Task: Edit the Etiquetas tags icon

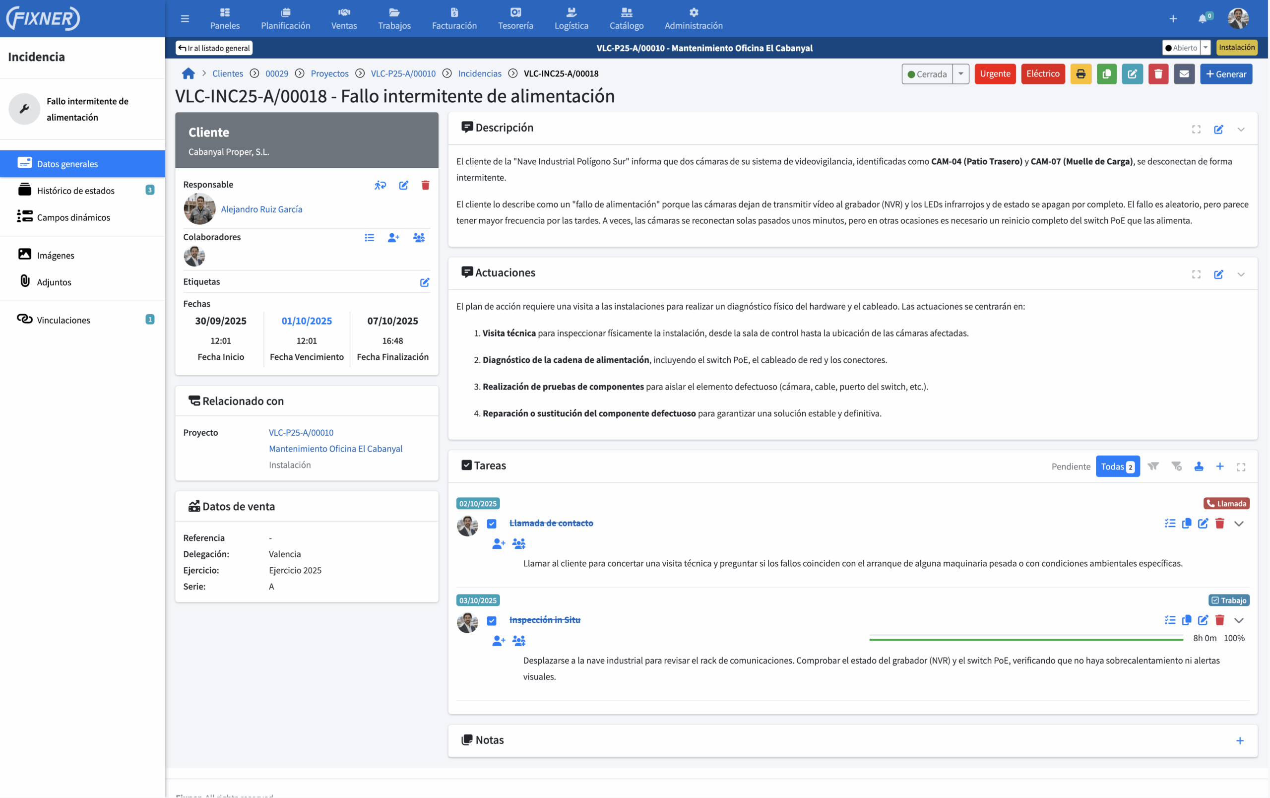Action: 425,282
